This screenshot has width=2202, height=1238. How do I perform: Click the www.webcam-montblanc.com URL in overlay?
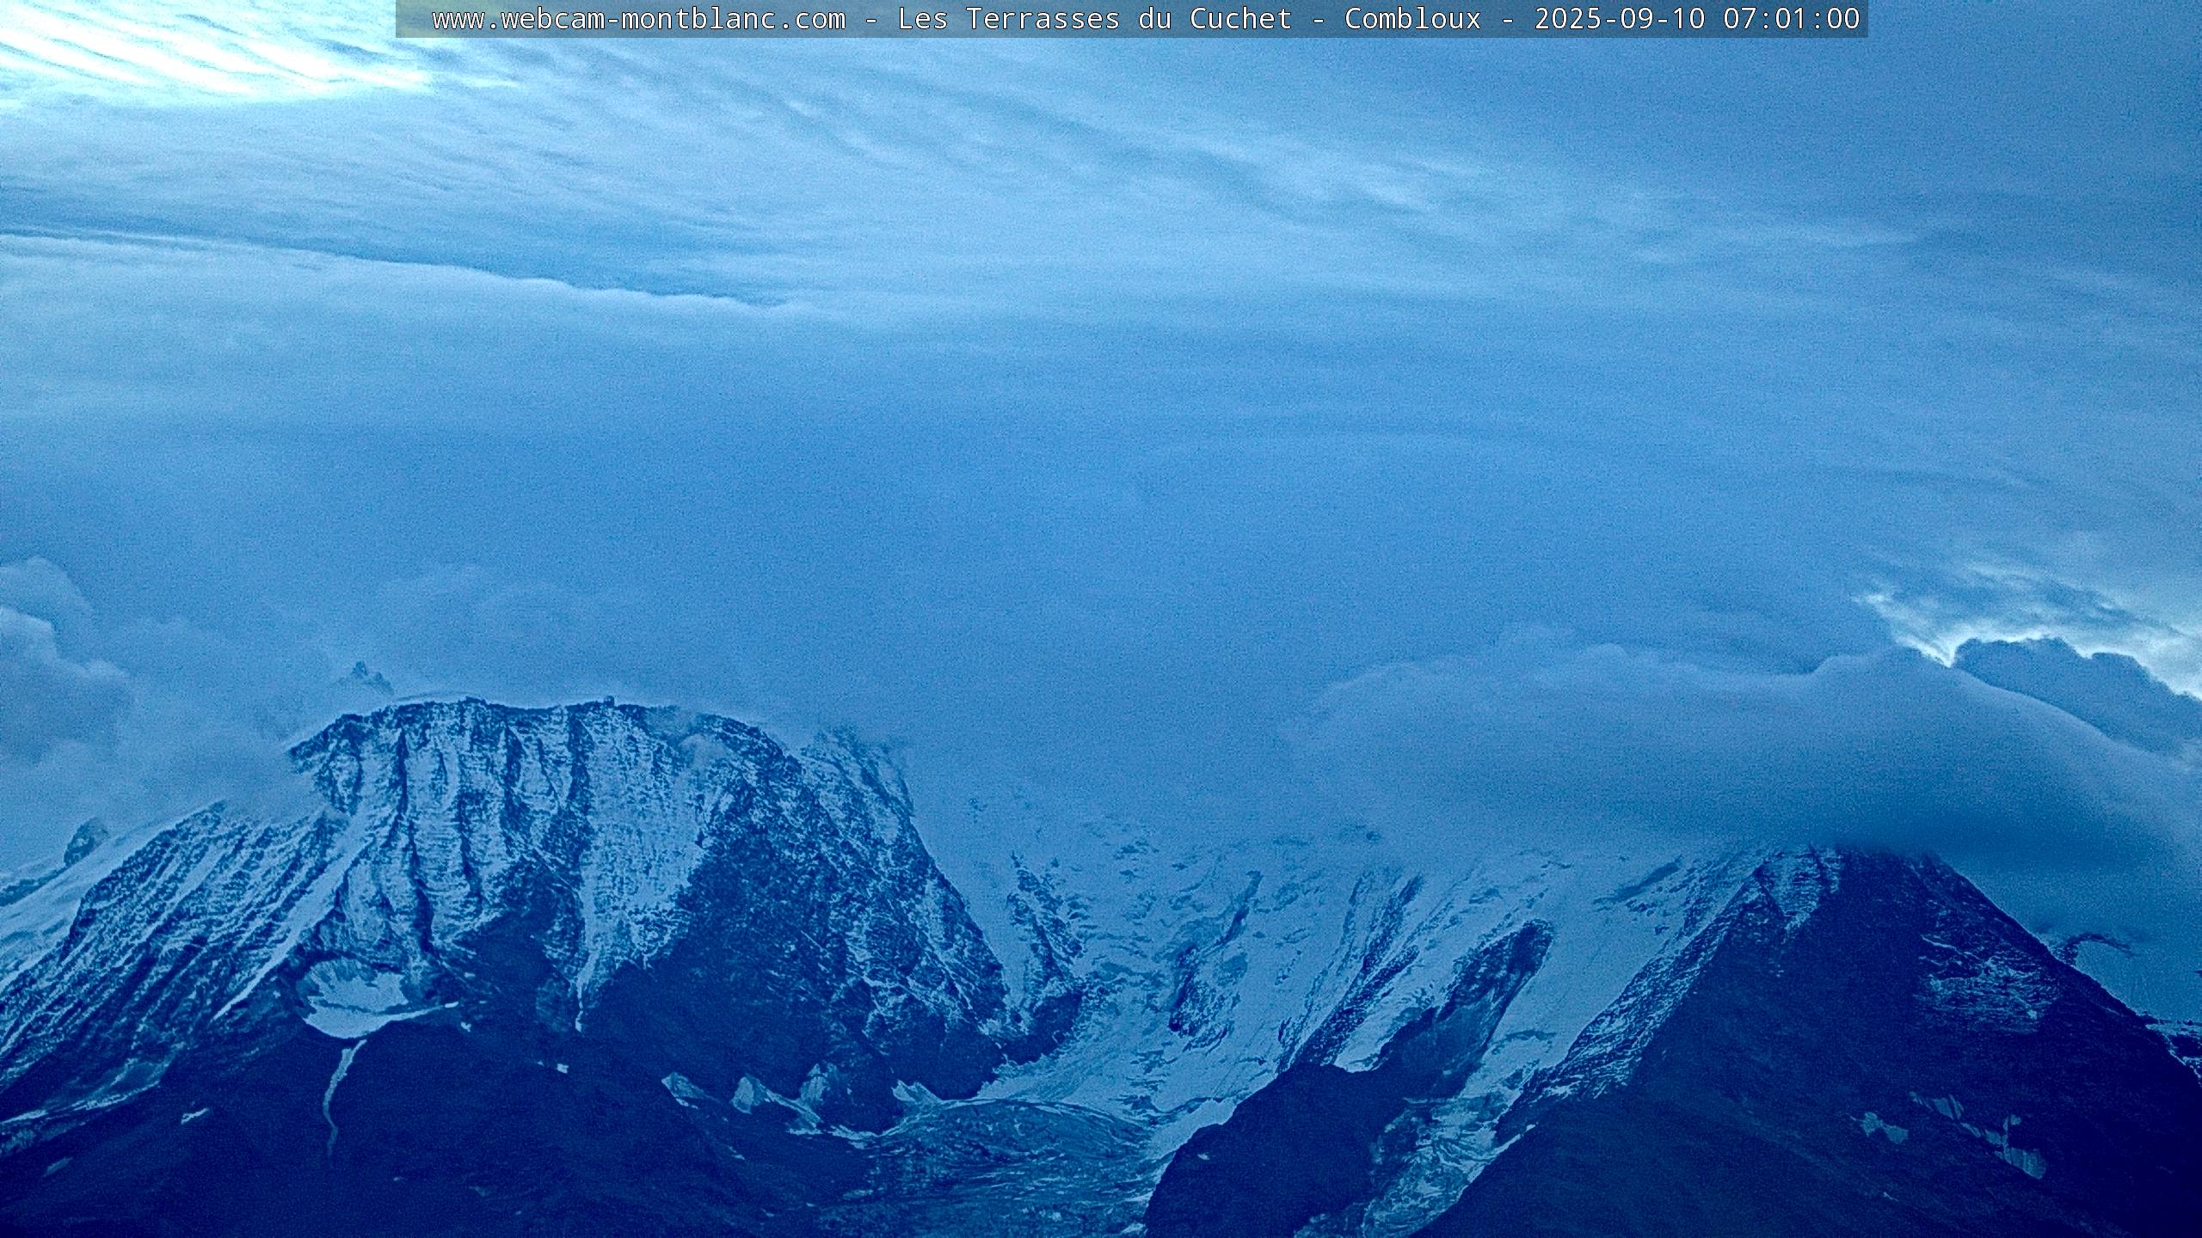coord(639,19)
